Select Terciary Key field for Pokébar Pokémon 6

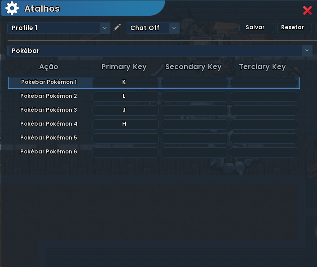[x=264, y=152]
